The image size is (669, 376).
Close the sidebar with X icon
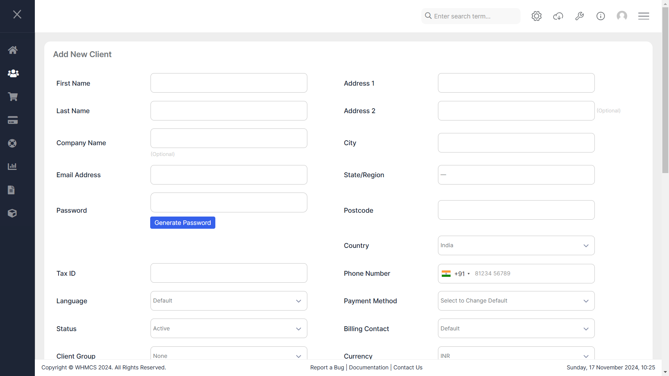pyautogui.click(x=17, y=14)
